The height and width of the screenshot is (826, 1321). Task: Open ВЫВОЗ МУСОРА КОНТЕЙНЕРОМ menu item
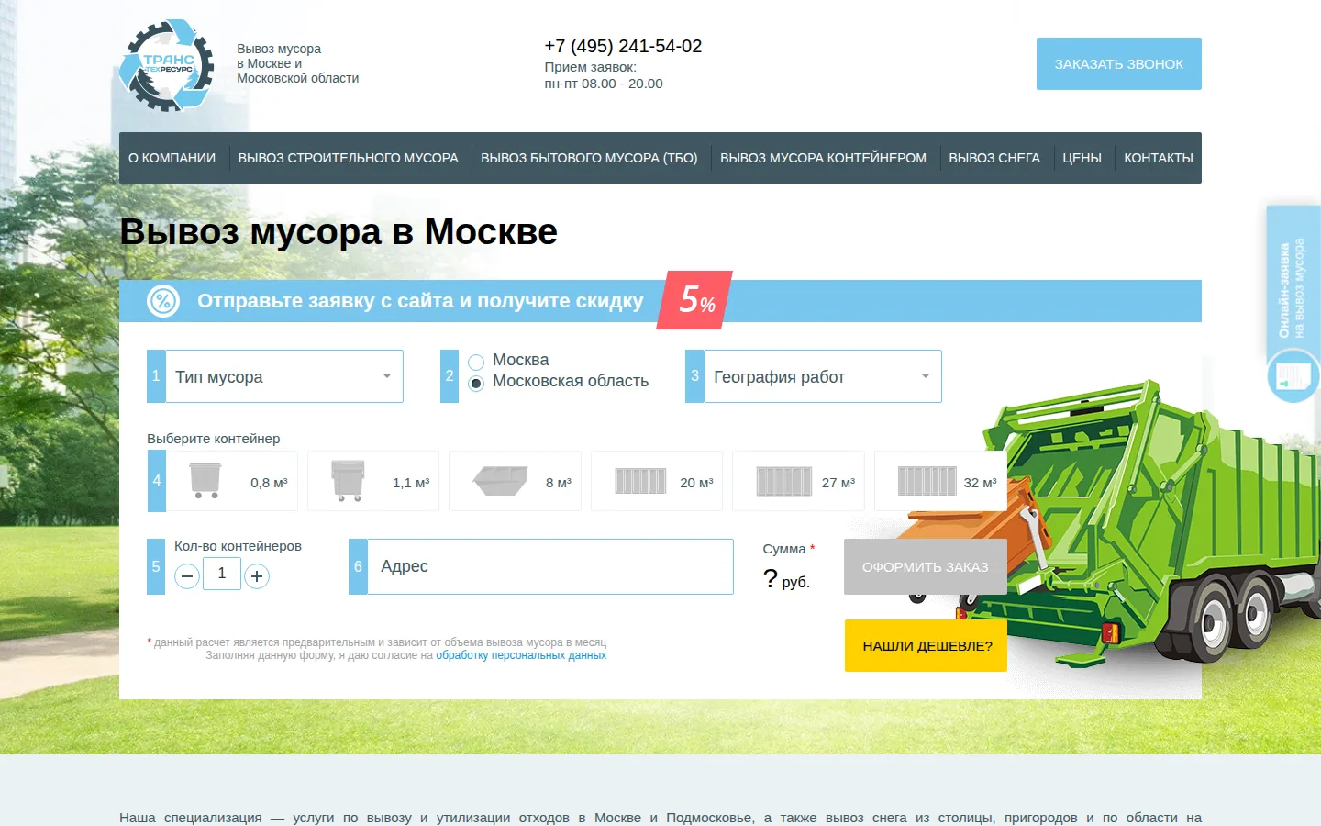coord(823,158)
